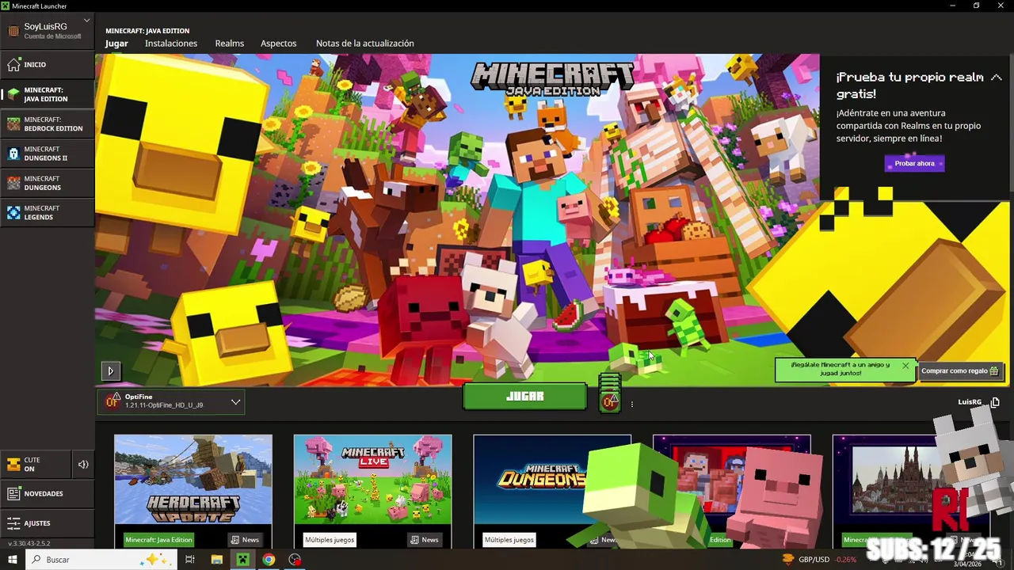Screen dimensions: 1014x570
Task: Click Comprar como regalo button
Action: tap(959, 370)
